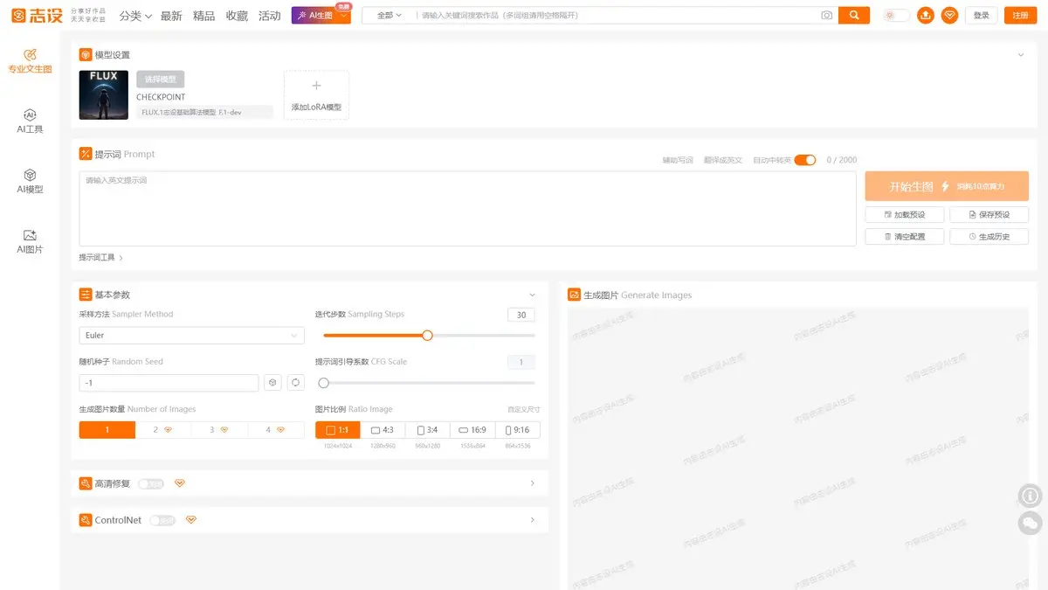Enable the ControlNet switch

pos(162,520)
